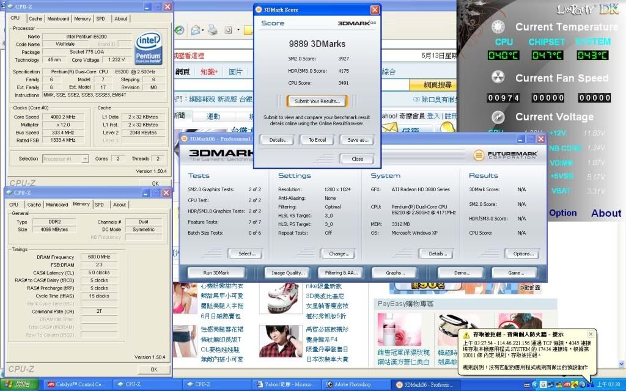Click the Futuremark Corporation logo in 3DMark06
The width and height of the screenshot is (626, 391).
pyautogui.click(x=506, y=155)
